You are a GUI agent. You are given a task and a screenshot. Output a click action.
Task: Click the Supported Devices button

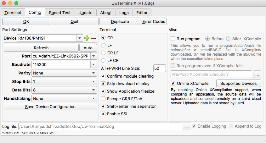(x=238, y=84)
